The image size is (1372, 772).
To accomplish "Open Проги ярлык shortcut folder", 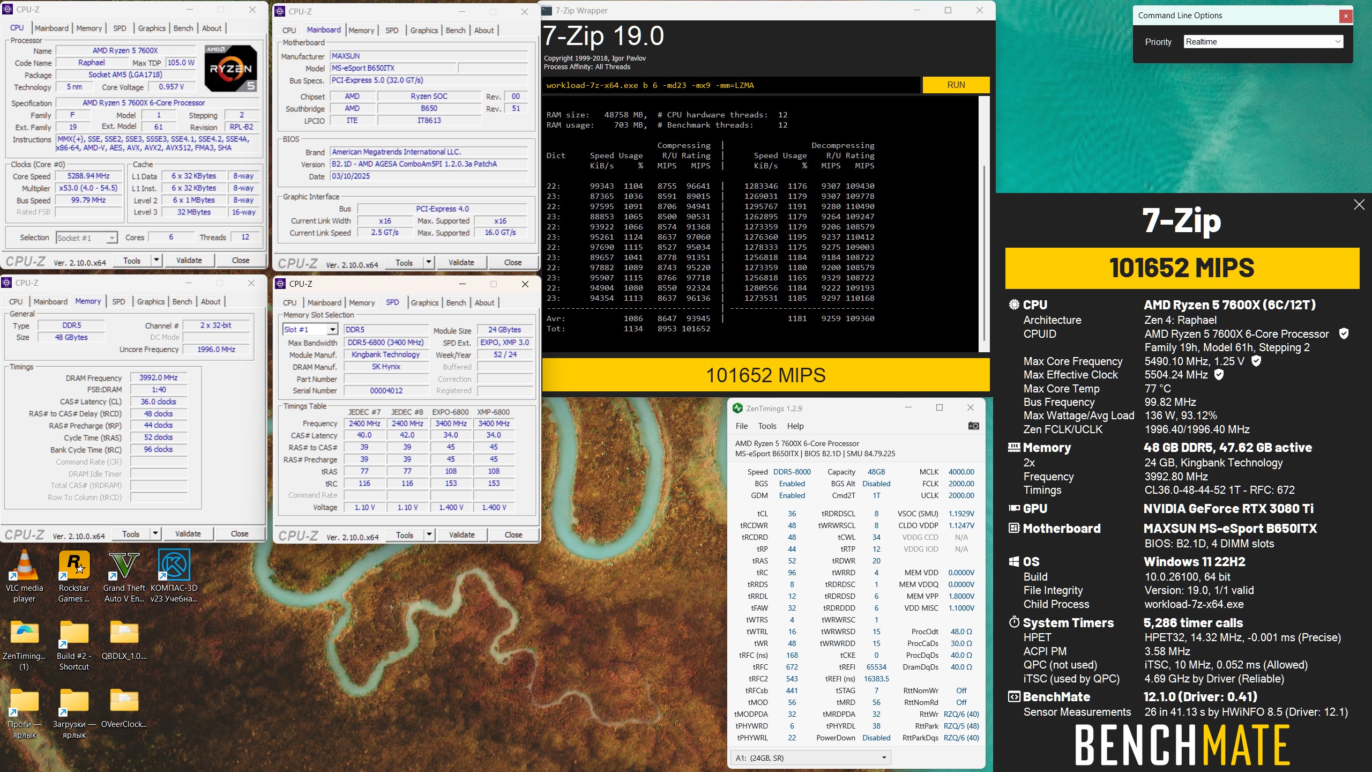I will [24, 713].
